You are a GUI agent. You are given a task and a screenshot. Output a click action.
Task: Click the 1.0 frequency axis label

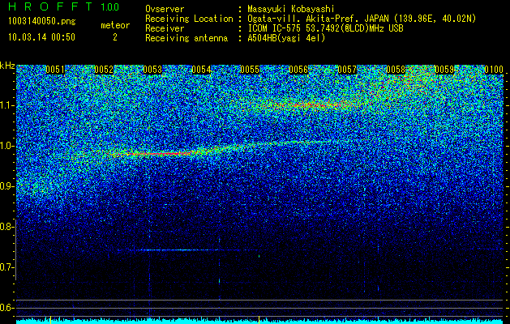pyautogui.click(x=7, y=146)
